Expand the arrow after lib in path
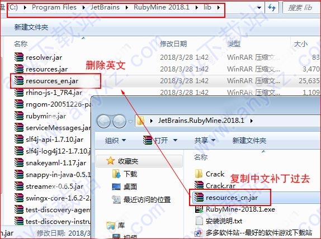321x239 pixels. (219, 8)
